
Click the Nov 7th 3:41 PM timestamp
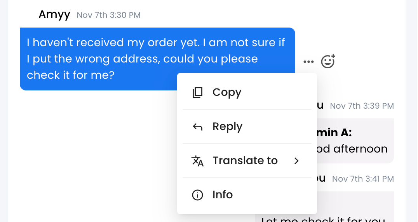pyautogui.click(x=363, y=179)
